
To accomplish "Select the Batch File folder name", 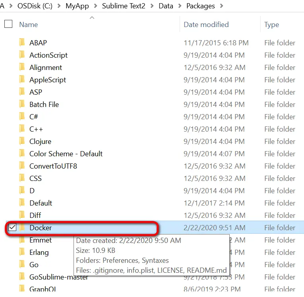I will [44, 104].
